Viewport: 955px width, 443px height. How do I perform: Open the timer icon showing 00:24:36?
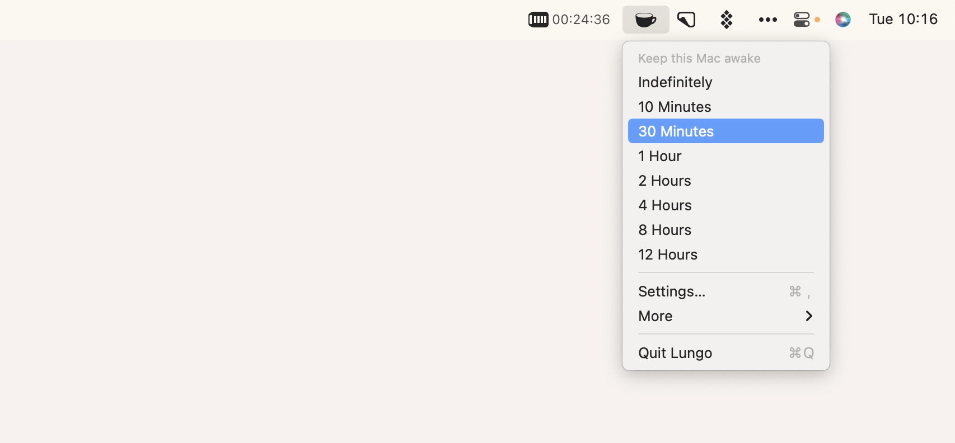tap(569, 20)
